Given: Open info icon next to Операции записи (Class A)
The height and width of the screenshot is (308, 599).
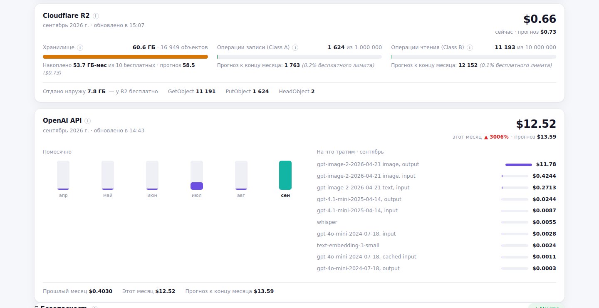Looking at the screenshot, I should click(295, 47).
